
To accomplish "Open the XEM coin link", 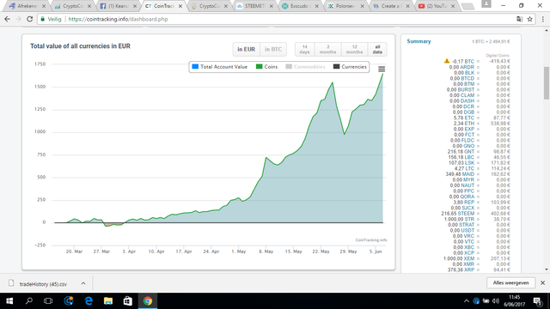I will point(469,258).
